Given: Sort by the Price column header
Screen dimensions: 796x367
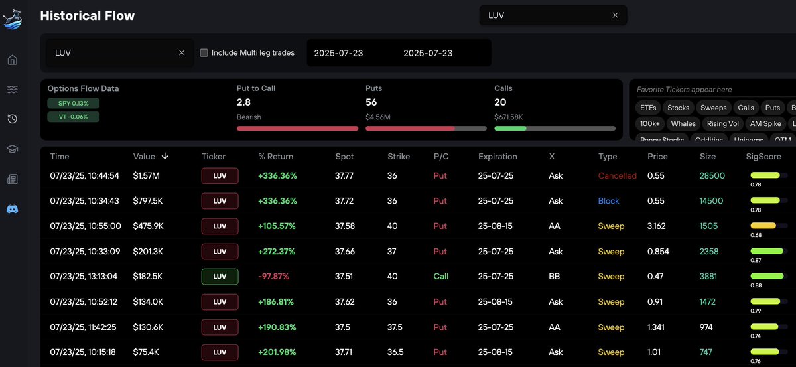Looking at the screenshot, I should click(x=658, y=157).
